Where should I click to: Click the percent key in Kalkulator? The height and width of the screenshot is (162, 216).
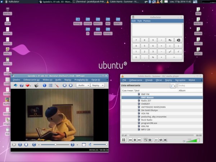153,57
